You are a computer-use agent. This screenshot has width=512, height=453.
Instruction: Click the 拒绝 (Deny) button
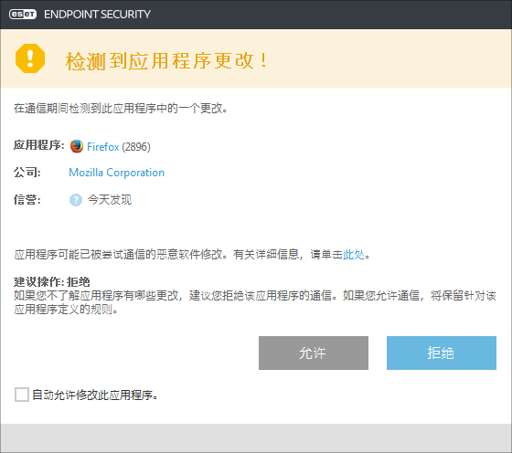click(x=442, y=353)
